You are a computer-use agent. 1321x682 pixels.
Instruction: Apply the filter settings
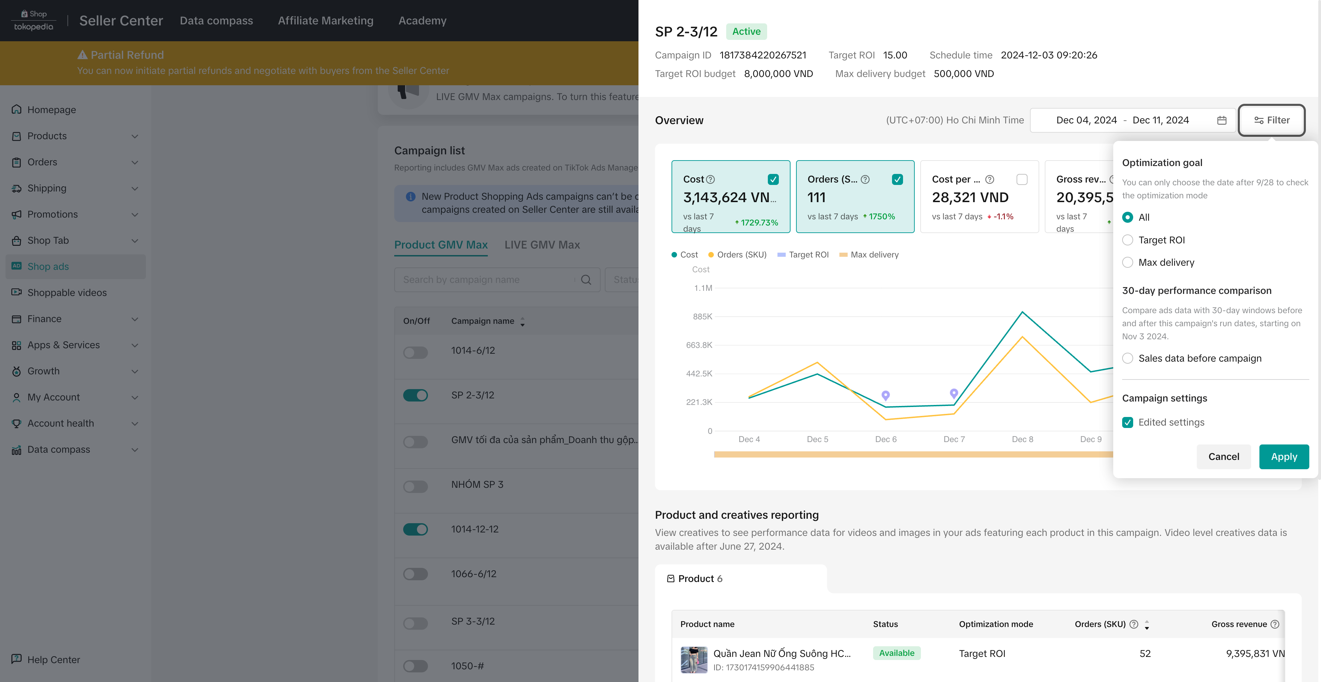point(1284,457)
